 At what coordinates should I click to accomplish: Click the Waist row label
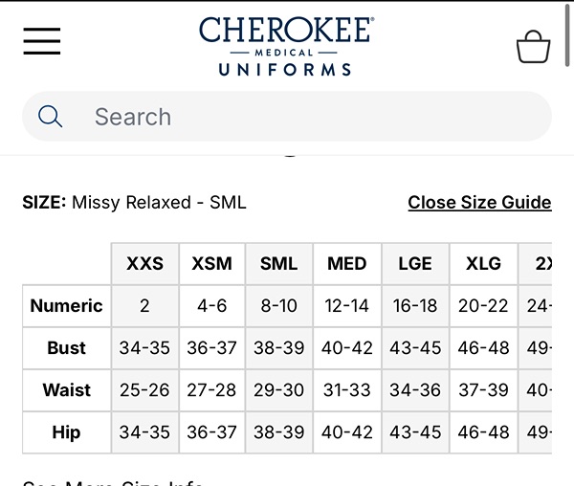tap(66, 390)
